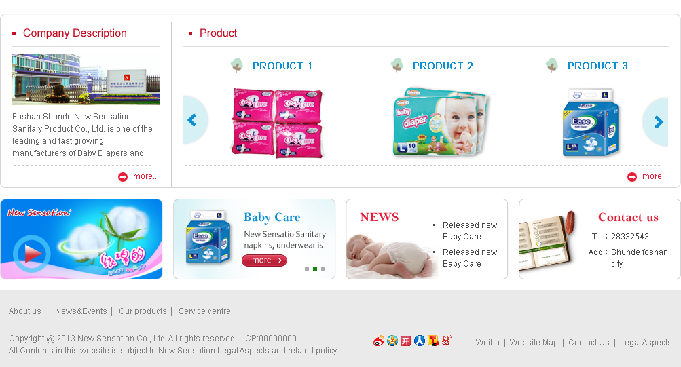The height and width of the screenshot is (367, 681).
Task: Select the third Baby Care slide dot
Action: (x=323, y=269)
